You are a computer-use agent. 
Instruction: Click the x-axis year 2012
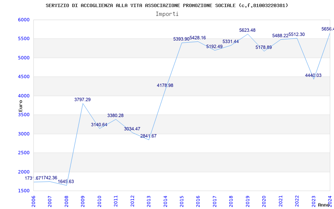(x=132, y=201)
